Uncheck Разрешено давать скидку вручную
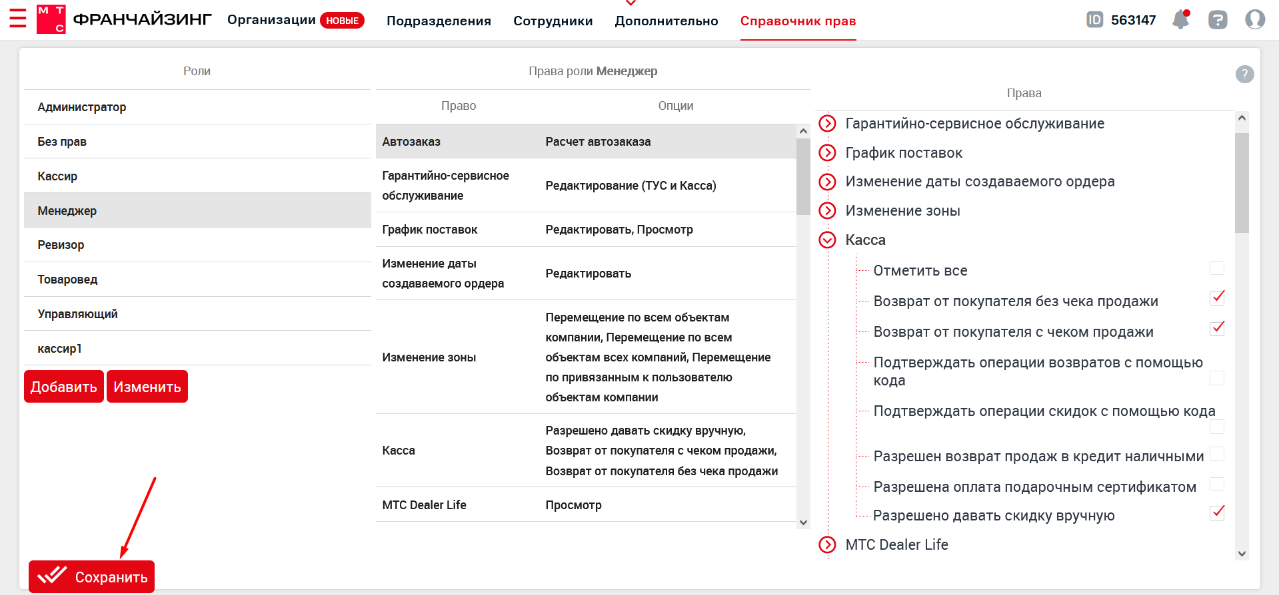 coord(1217,512)
